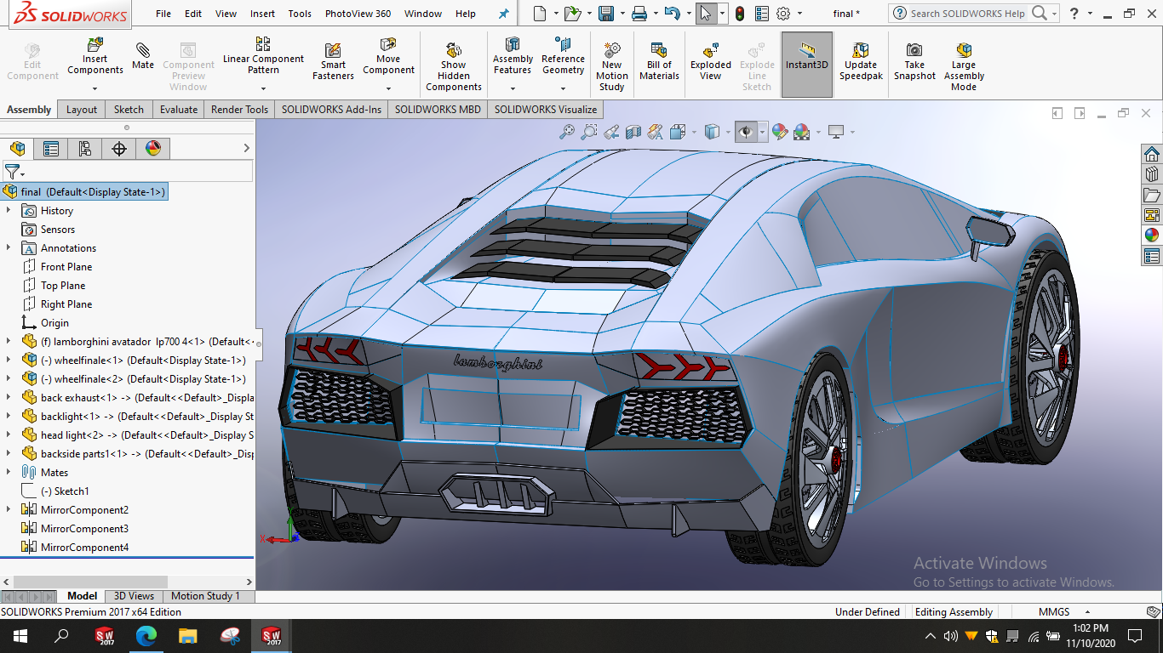Open Microsoft Edge from taskbar
This screenshot has width=1163, height=653.
[146, 635]
